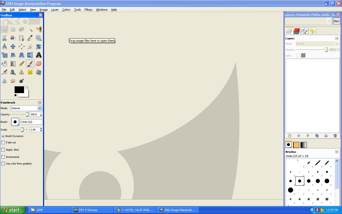Select the Alignment tool
342x214 pixels.
coord(22,47)
